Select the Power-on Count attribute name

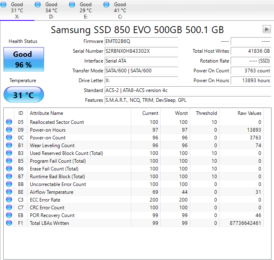(x=47, y=138)
